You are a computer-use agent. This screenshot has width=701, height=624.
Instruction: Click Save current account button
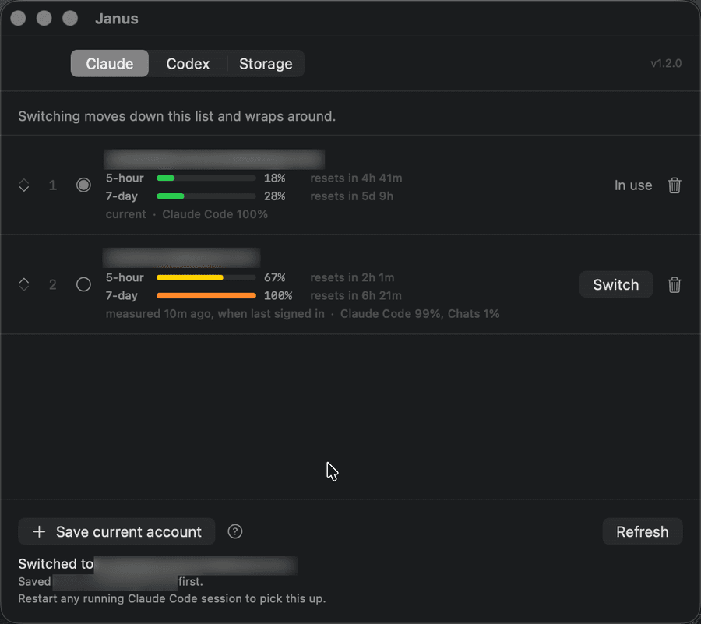click(x=117, y=531)
